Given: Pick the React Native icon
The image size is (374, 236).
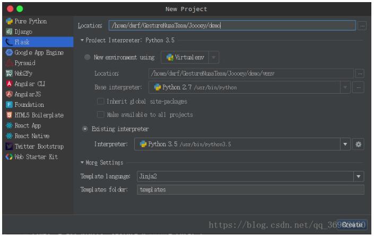Looking at the screenshot, I should (9, 136).
